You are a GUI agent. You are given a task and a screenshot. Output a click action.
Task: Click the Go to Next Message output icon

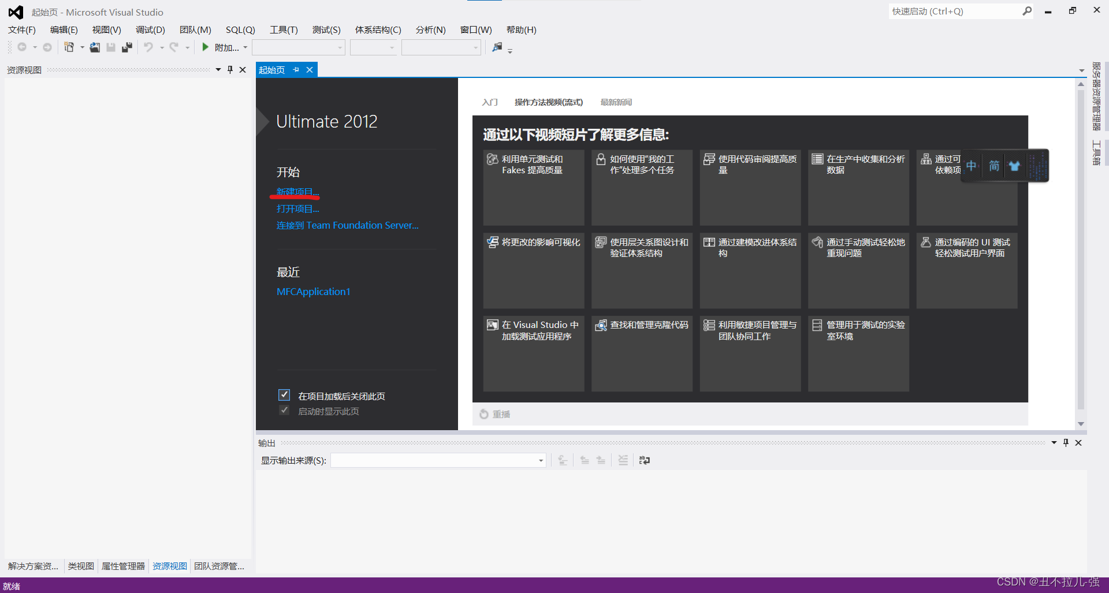point(601,460)
